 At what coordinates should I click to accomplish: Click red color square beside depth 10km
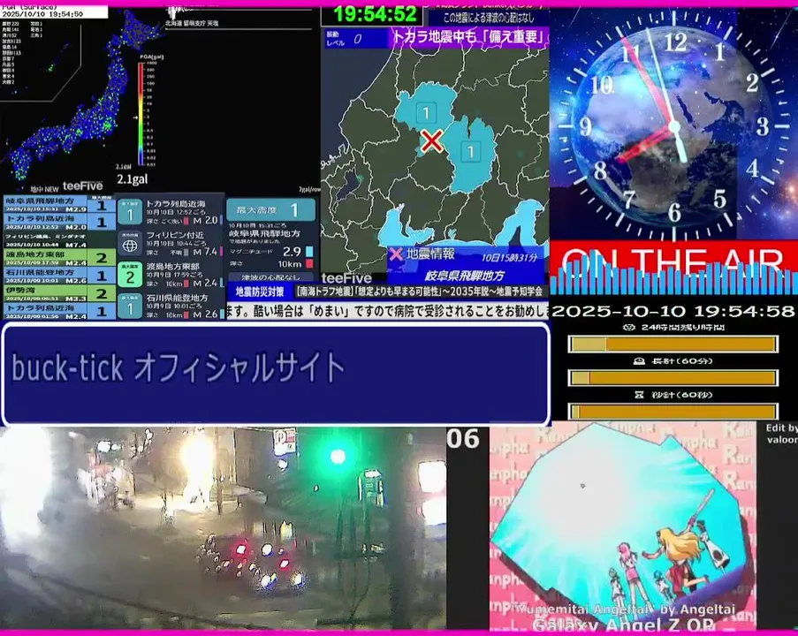[309, 263]
